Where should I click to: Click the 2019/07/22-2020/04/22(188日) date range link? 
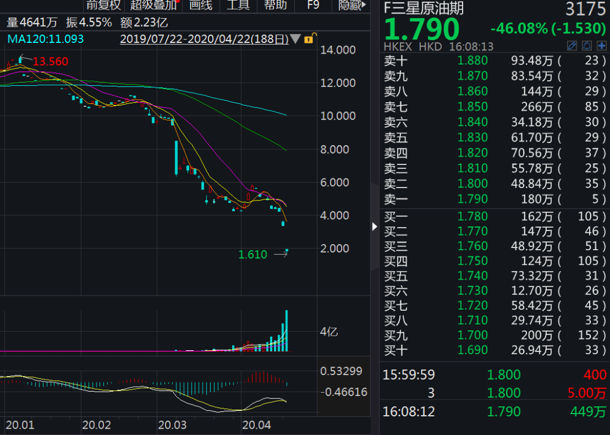pyautogui.click(x=204, y=39)
